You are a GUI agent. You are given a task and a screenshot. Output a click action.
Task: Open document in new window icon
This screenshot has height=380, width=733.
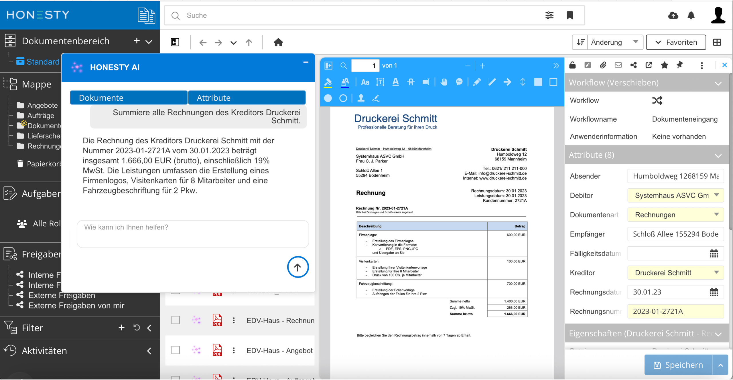(649, 65)
